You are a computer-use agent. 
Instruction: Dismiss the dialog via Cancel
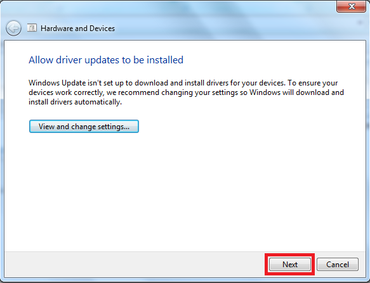click(338, 265)
